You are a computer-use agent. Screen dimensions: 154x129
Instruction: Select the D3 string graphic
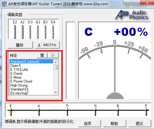click(30, 32)
